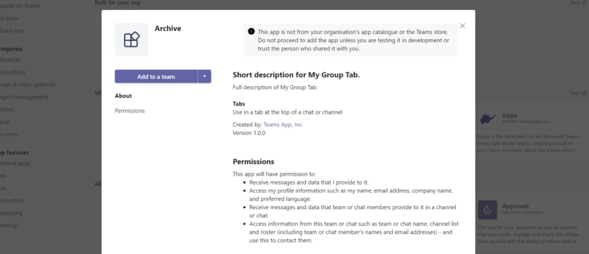Select Connectors feature in background sidebar

(x=11, y=201)
